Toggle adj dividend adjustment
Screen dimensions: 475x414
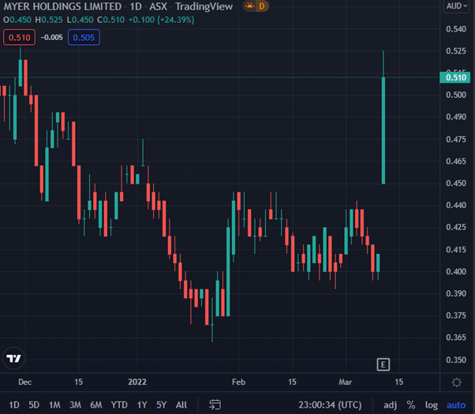tap(390, 405)
